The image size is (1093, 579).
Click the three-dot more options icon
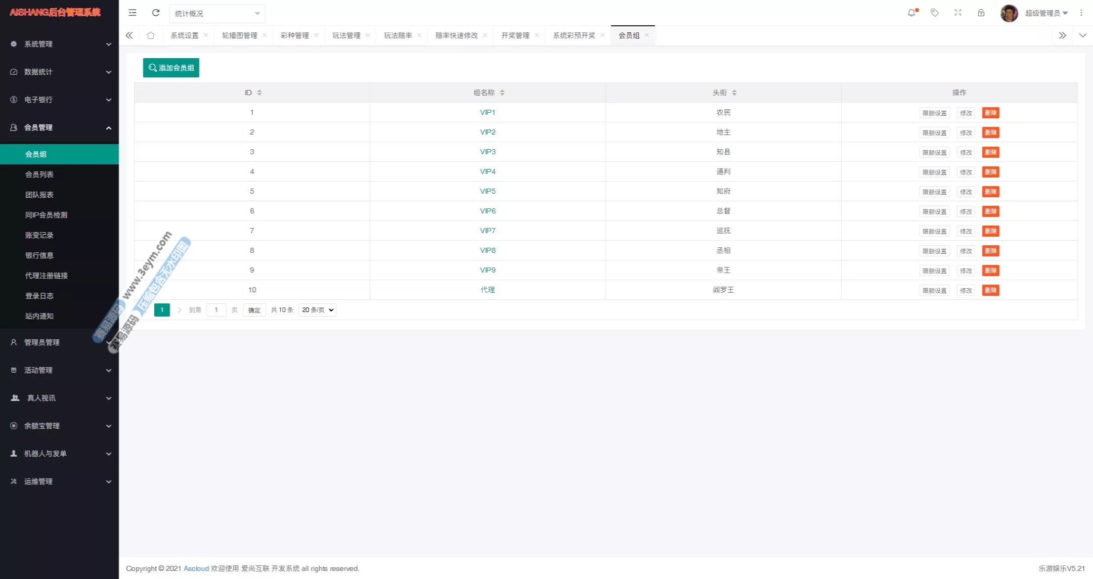coord(1081,13)
